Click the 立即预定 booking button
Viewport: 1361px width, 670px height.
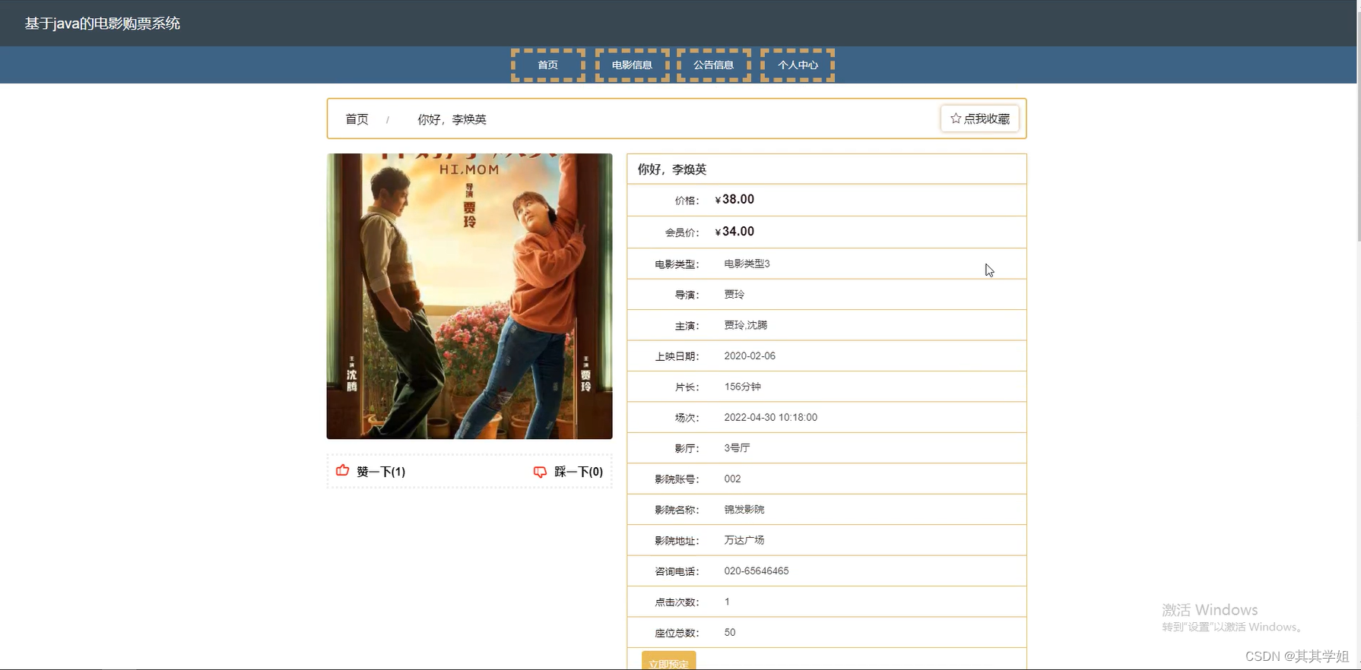click(x=668, y=661)
